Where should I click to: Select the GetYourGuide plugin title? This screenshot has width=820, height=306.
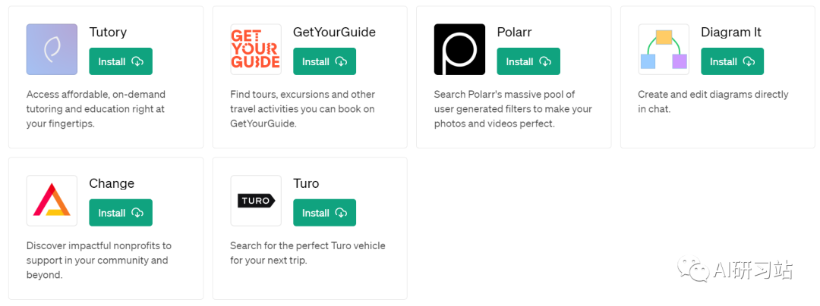pos(334,33)
